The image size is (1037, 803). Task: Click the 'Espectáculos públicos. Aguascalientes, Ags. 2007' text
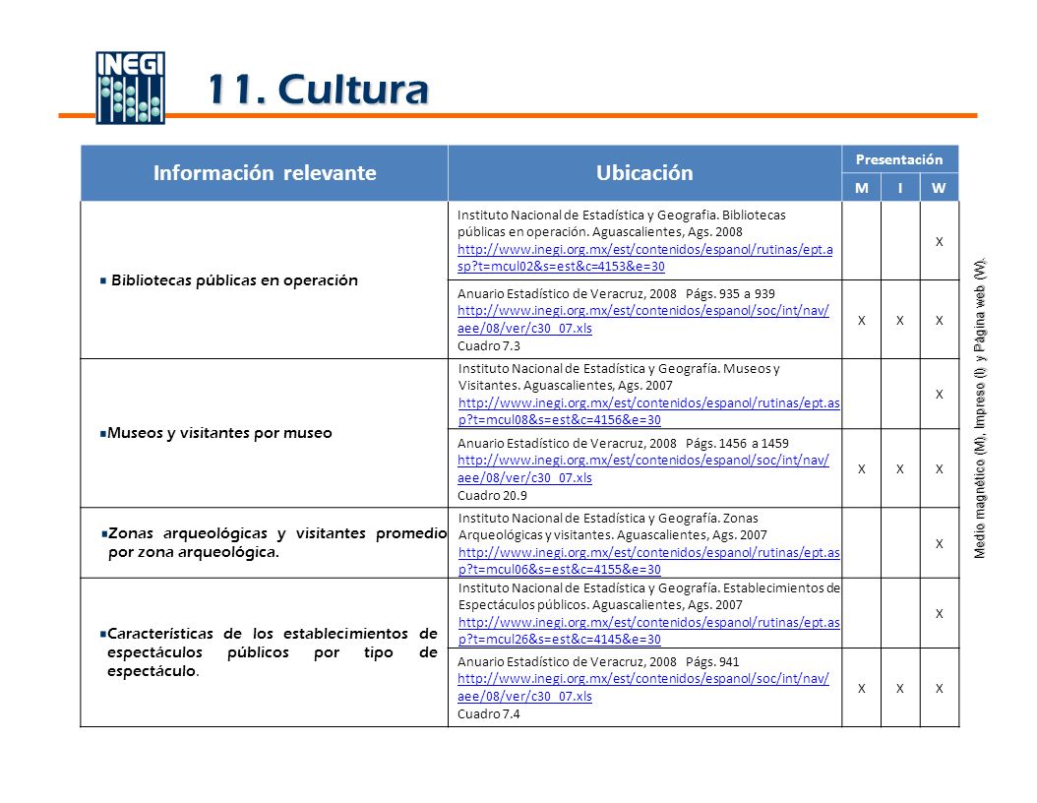600,604
